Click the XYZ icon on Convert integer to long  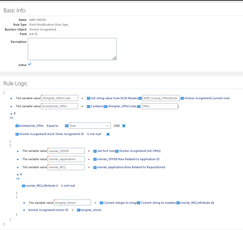coord(101,202)
